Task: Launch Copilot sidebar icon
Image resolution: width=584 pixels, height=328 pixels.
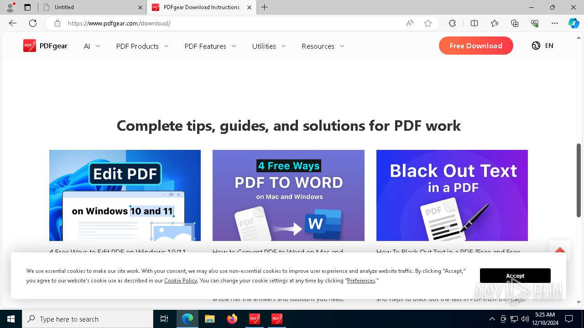Action: [574, 23]
